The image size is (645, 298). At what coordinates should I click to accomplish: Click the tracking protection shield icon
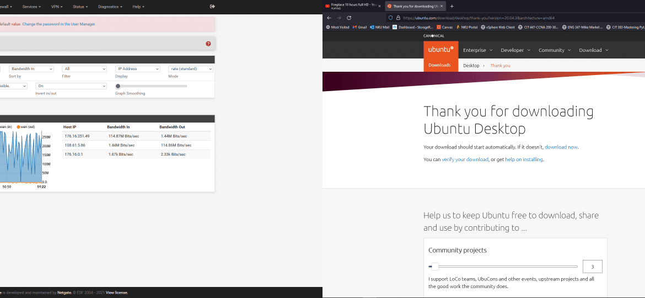coord(390,18)
